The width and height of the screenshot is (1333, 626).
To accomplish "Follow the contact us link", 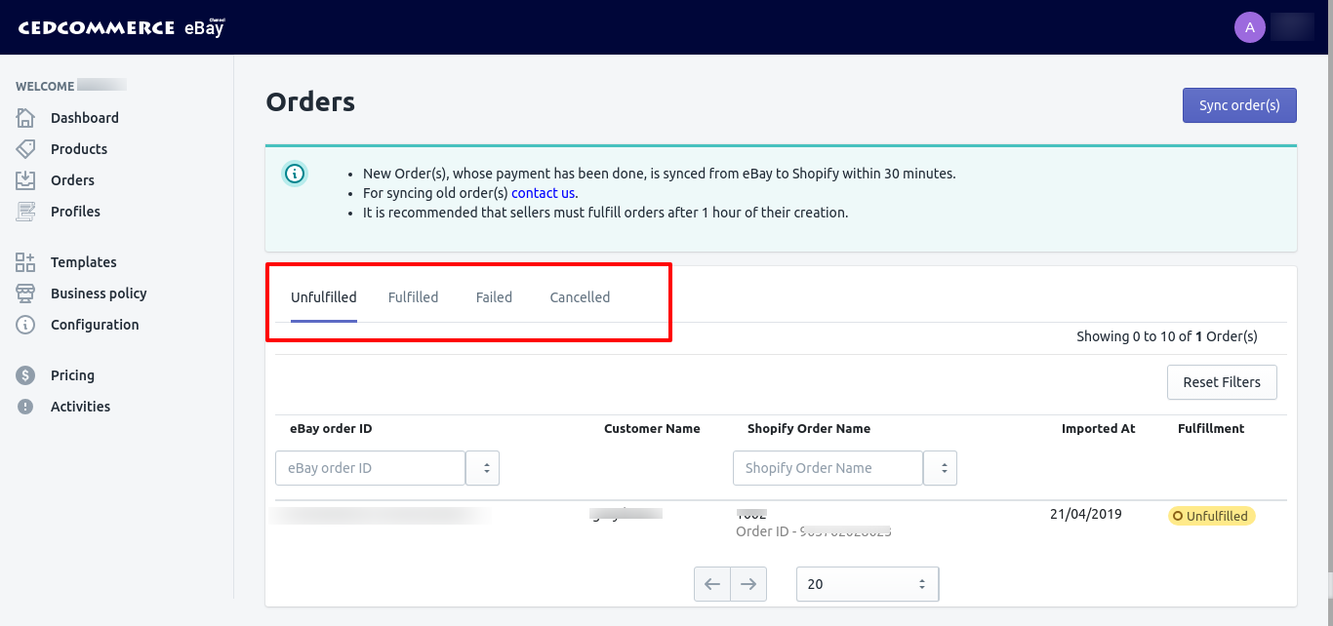I will tap(543, 193).
